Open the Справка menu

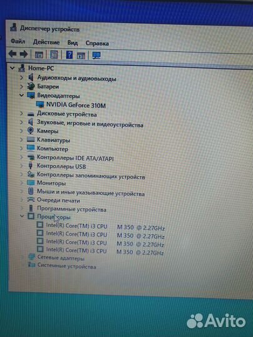click(x=97, y=43)
